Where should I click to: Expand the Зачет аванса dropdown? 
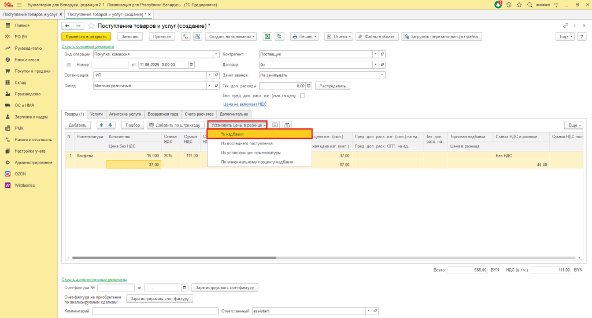coord(382,75)
